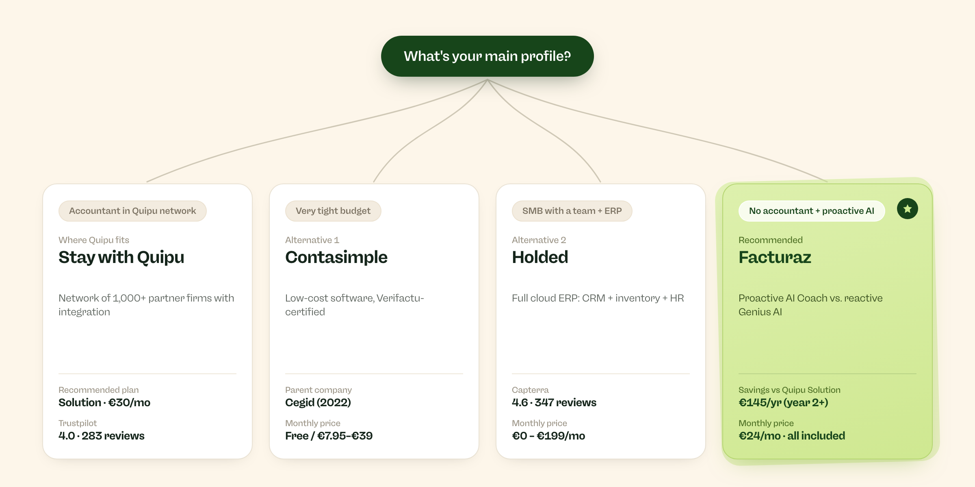Click the star badge on Facturaz card
This screenshot has height=487, width=975.
[907, 209]
